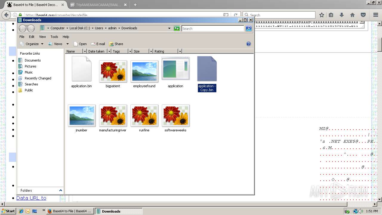
Task: Open the View menu in Explorer
Action: click(42, 37)
